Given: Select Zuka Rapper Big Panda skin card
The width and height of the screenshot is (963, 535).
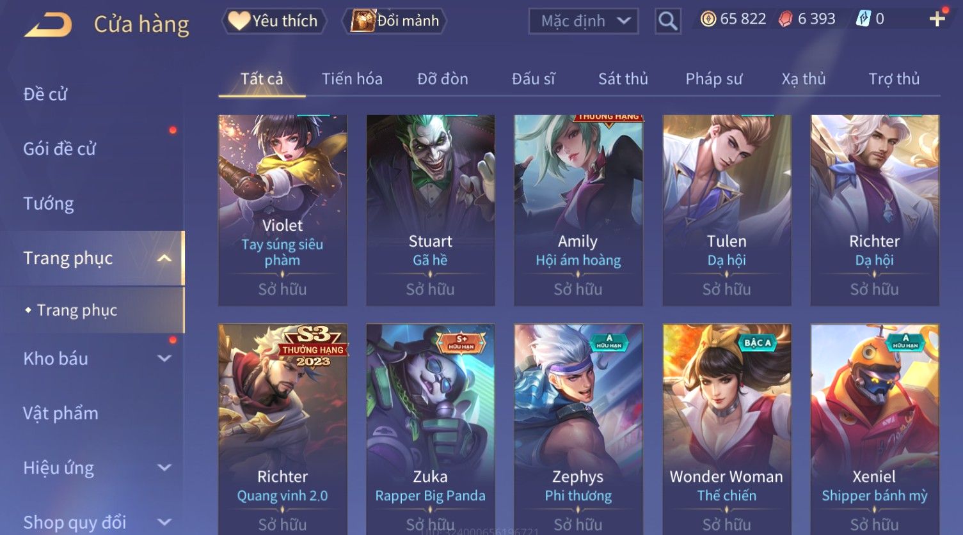Looking at the screenshot, I should (431, 429).
